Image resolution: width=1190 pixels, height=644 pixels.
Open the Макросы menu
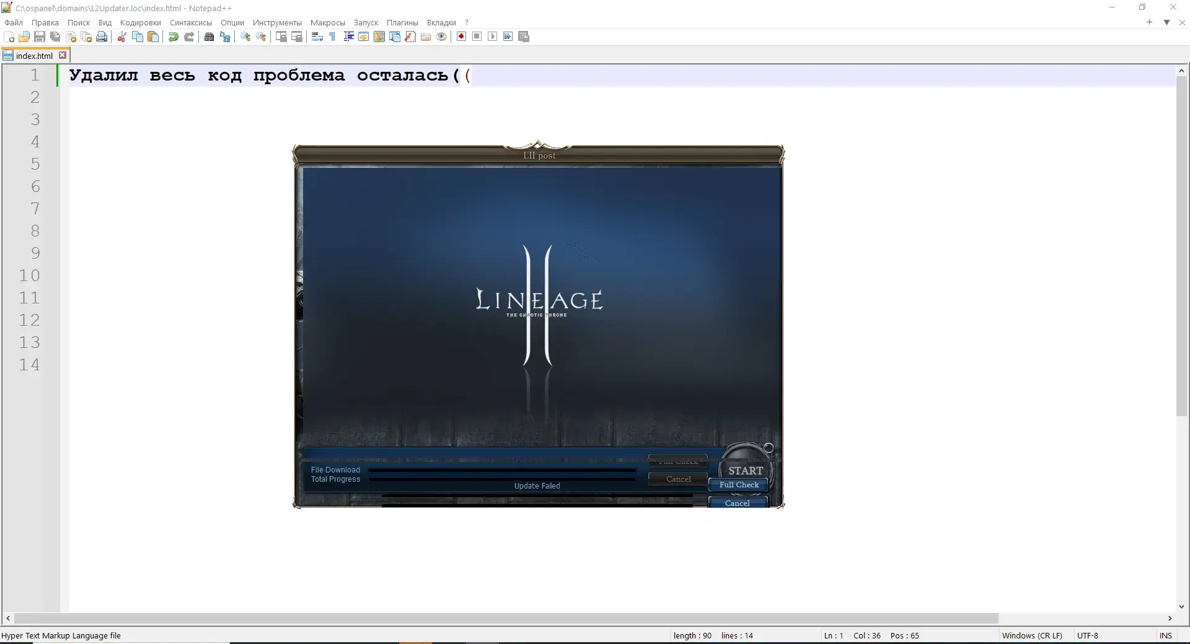point(328,22)
